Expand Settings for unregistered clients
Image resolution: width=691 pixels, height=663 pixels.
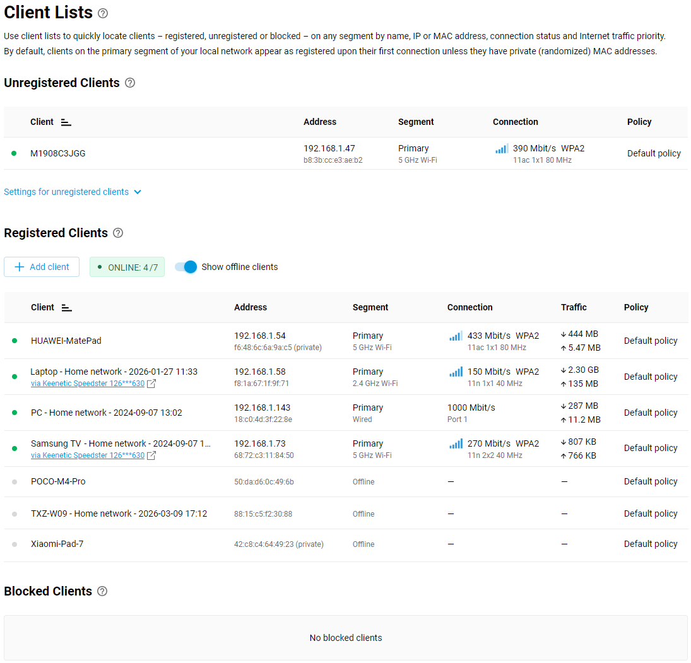click(73, 192)
